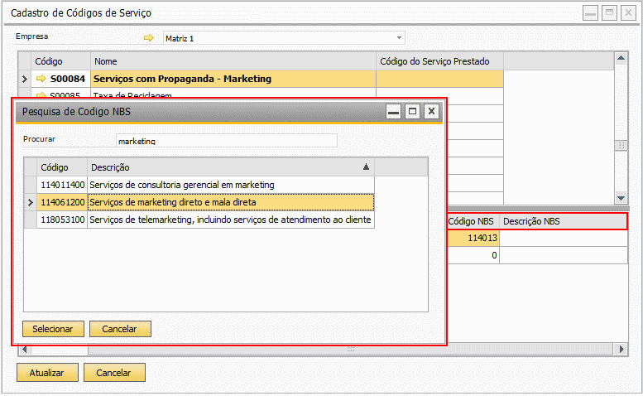This screenshot has width=643, height=396.
Task: Click the Código do Serviço Prestado header
Action: point(439,61)
